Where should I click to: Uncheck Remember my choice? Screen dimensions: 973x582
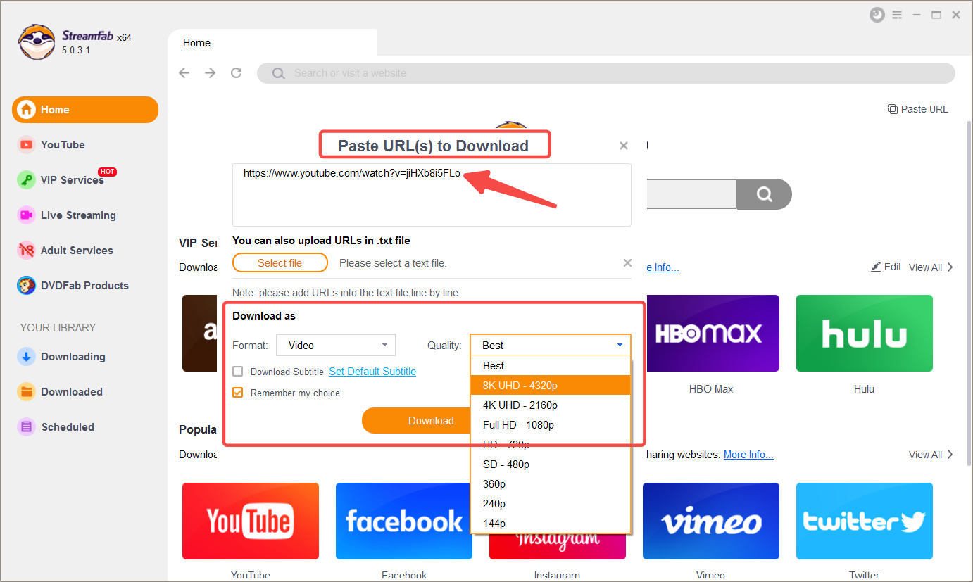pyautogui.click(x=238, y=393)
